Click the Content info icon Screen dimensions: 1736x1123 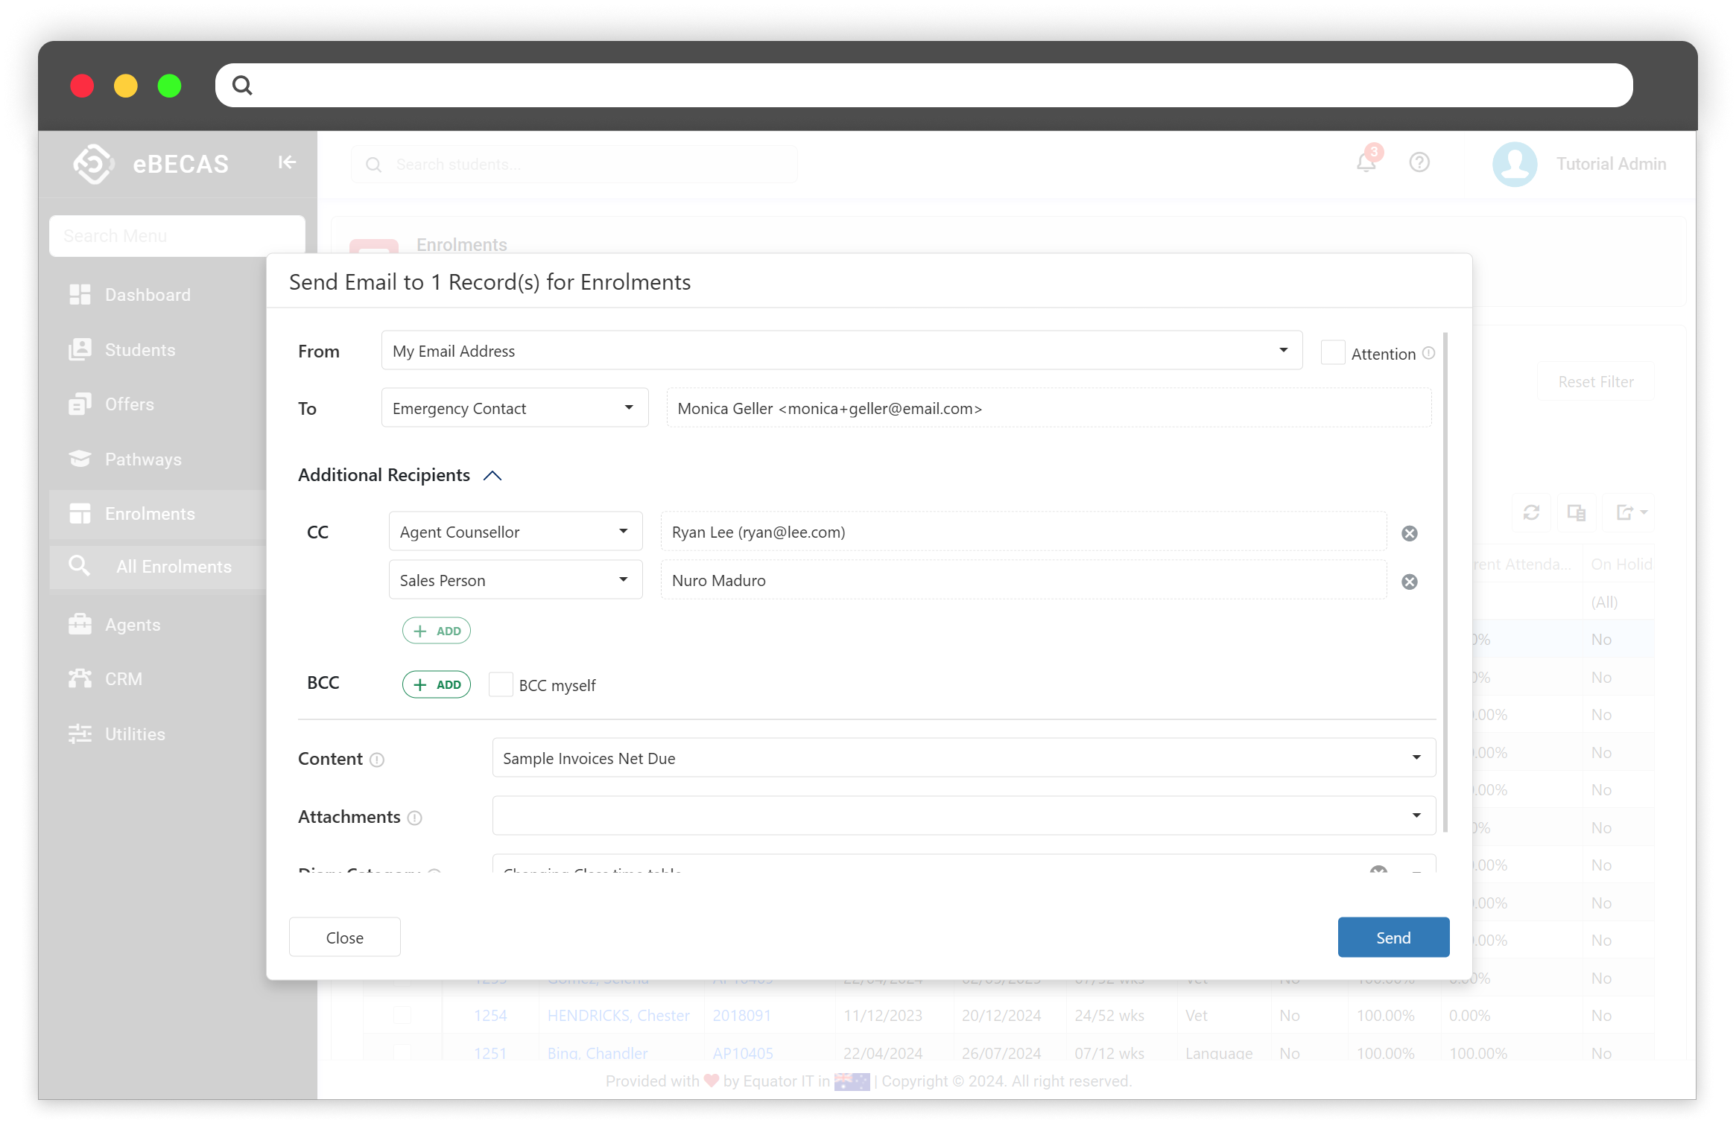(x=377, y=760)
